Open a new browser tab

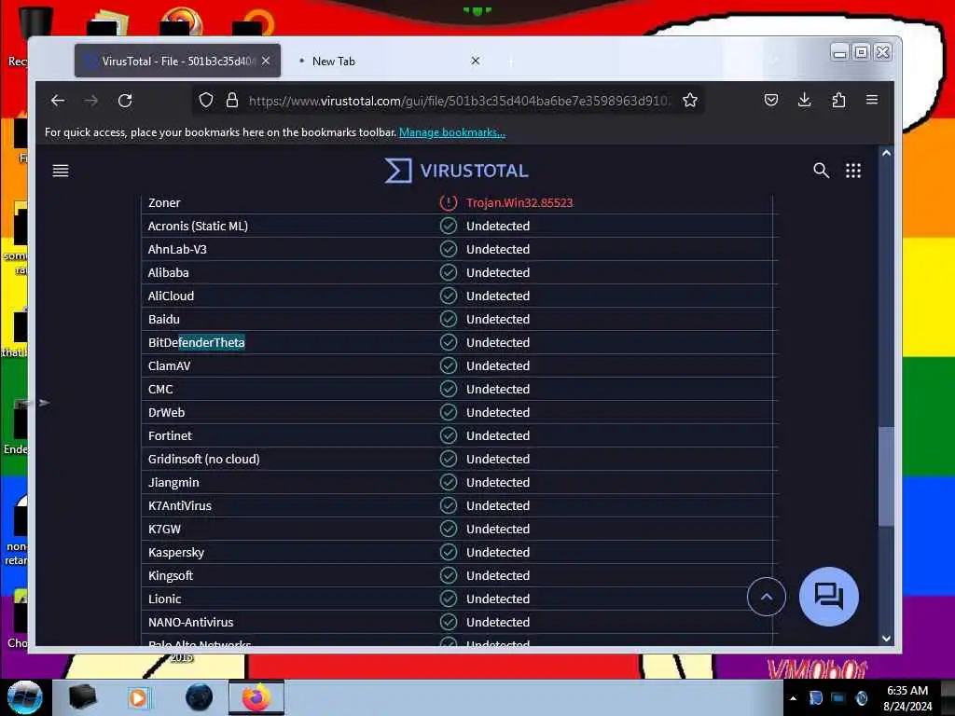pos(511,61)
